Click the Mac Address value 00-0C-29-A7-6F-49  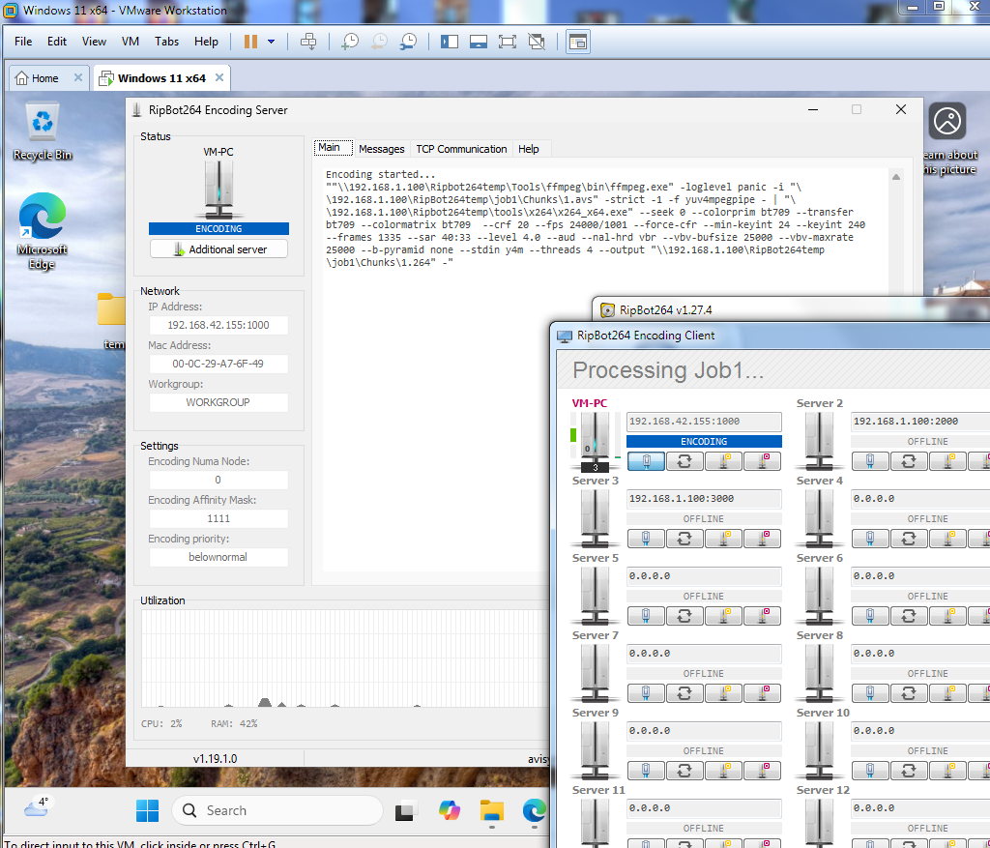pos(218,364)
